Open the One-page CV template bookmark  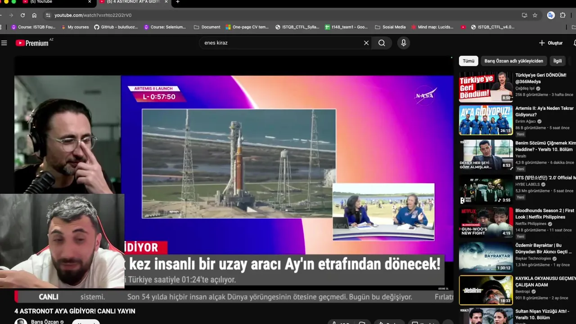click(x=247, y=27)
